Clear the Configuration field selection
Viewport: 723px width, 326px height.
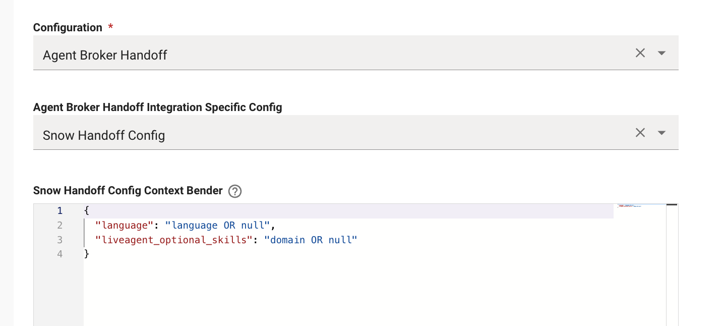pyautogui.click(x=640, y=53)
